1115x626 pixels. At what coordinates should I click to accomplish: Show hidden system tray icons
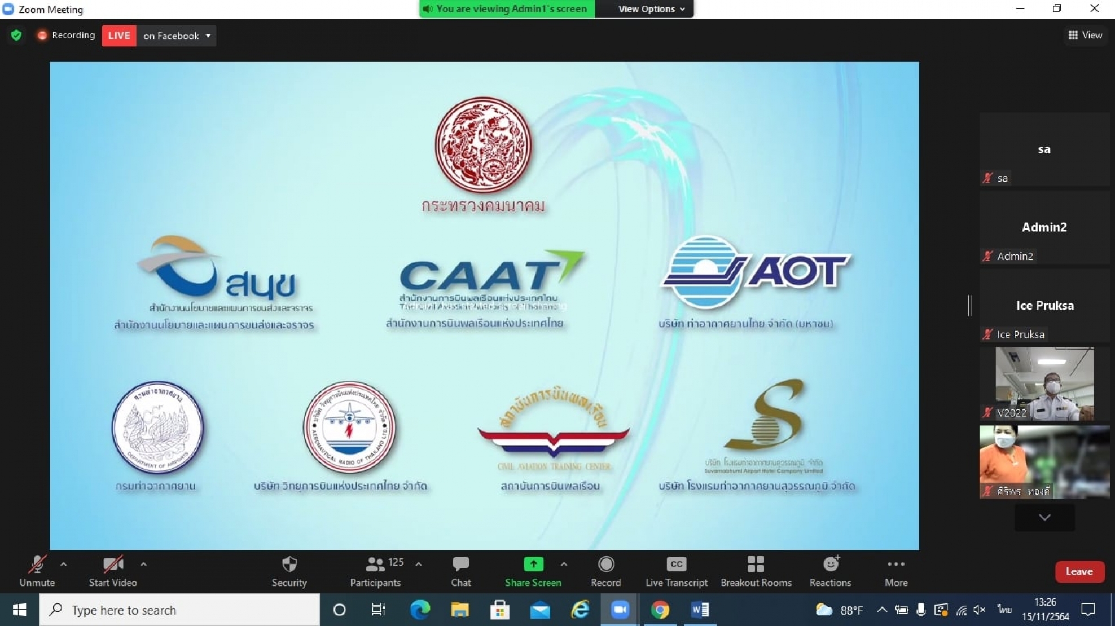[x=882, y=610]
